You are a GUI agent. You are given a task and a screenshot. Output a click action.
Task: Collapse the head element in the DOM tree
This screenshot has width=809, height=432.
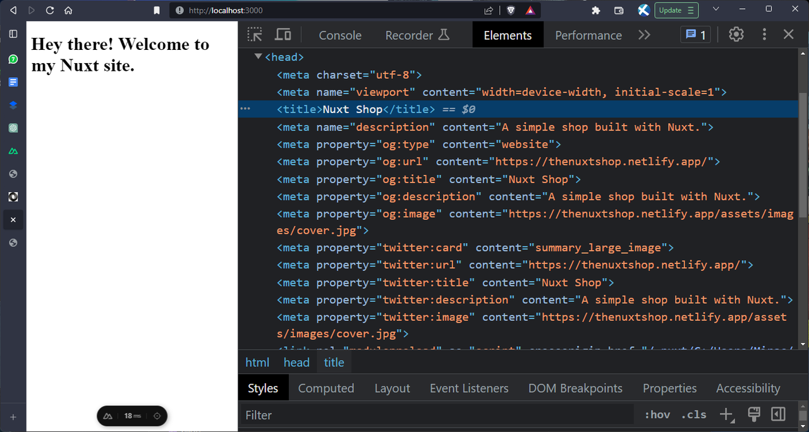[258, 57]
